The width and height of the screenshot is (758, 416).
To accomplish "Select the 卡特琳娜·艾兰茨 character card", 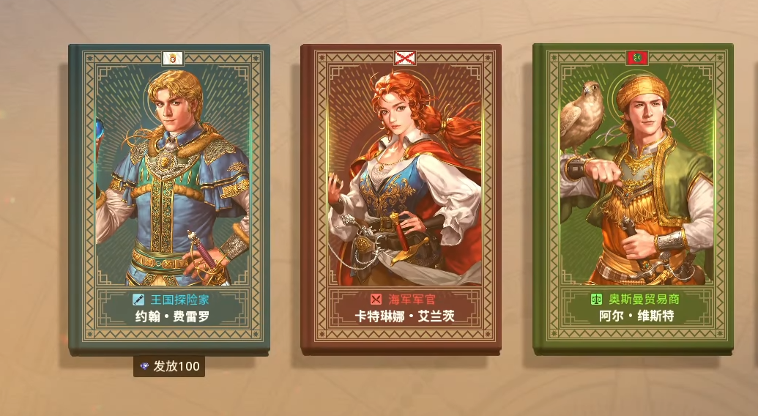I will [401, 199].
